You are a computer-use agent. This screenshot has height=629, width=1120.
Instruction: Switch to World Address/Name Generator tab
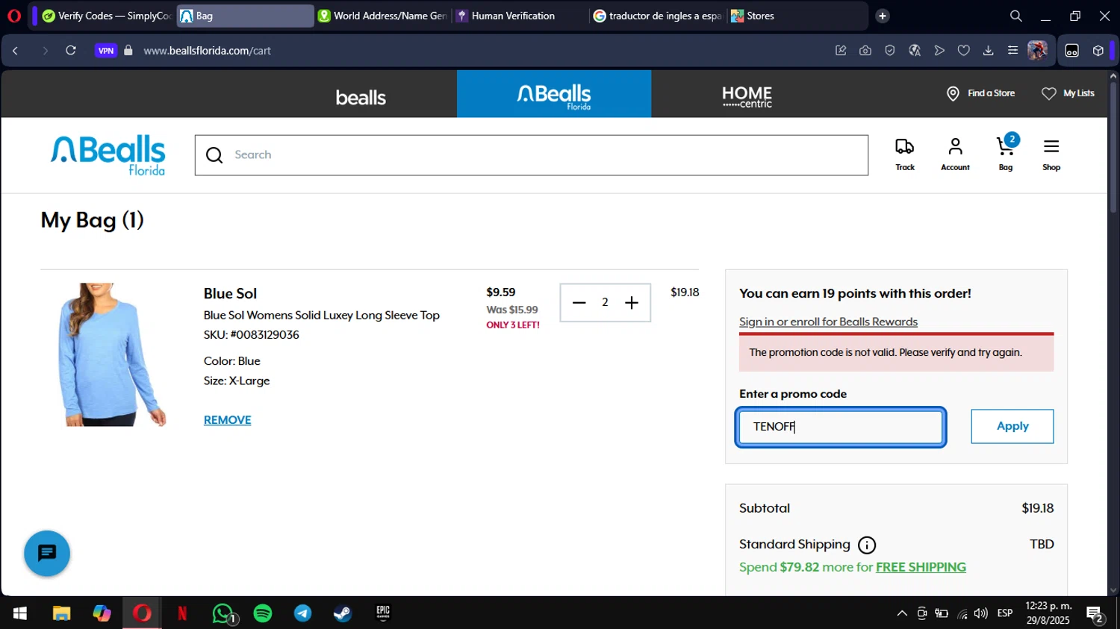coord(382,16)
